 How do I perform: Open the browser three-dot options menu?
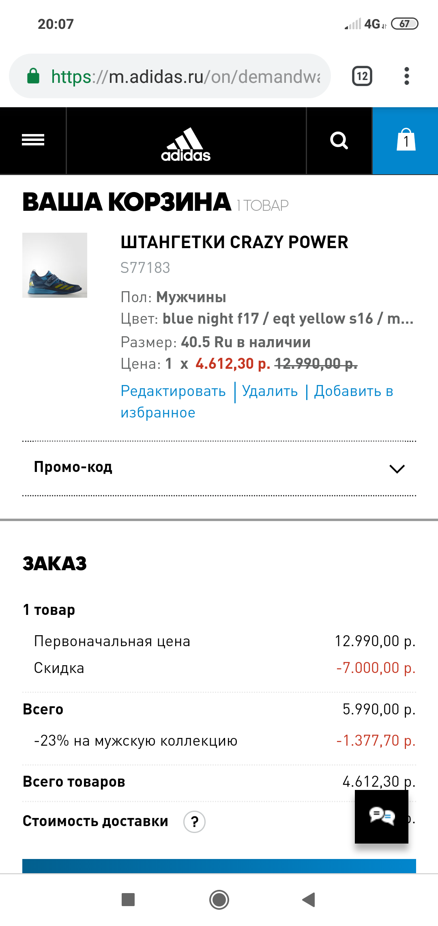click(x=407, y=76)
